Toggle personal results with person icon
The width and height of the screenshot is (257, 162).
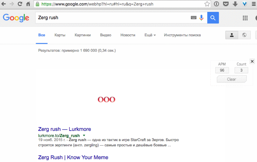[232, 35]
